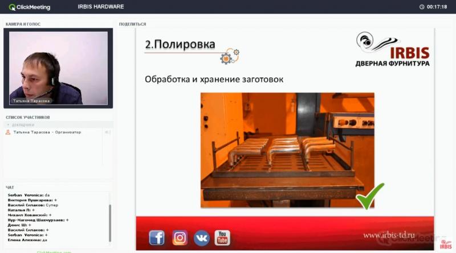Click chat message from Наталья Л
Screen dimensions: 456x253
click(21, 210)
